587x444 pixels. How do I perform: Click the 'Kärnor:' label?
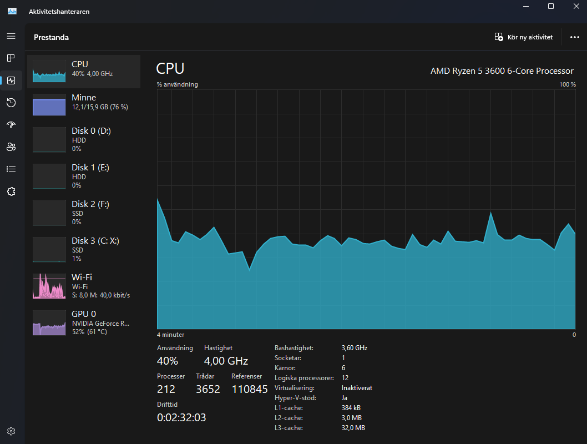(x=285, y=368)
